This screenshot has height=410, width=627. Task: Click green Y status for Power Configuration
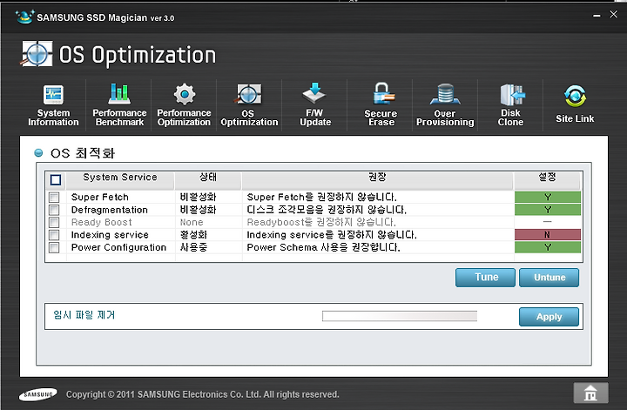tap(548, 247)
